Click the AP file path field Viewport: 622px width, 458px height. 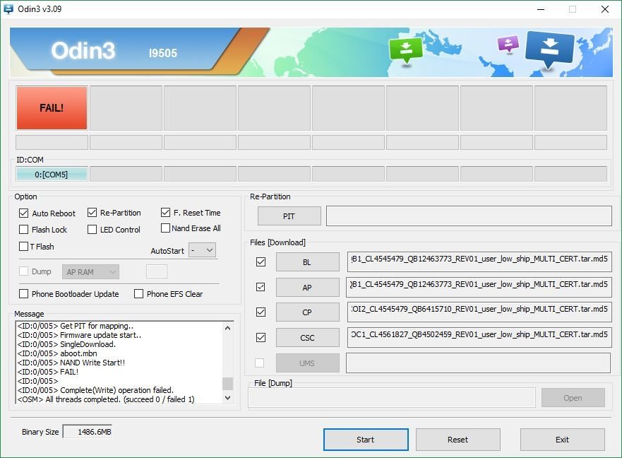point(479,287)
